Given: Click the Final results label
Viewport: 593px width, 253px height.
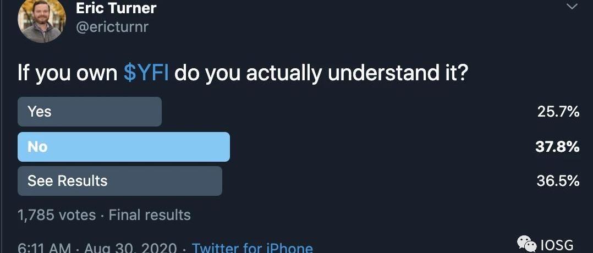Looking at the screenshot, I should click(150, 215).
